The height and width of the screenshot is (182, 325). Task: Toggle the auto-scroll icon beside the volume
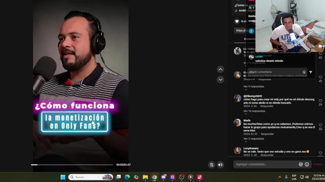point(212,165)
